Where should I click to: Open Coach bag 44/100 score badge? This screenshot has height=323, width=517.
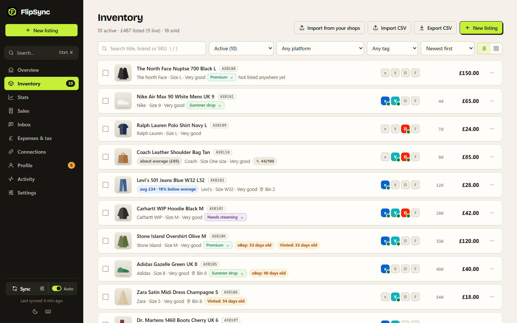[265, 161]
